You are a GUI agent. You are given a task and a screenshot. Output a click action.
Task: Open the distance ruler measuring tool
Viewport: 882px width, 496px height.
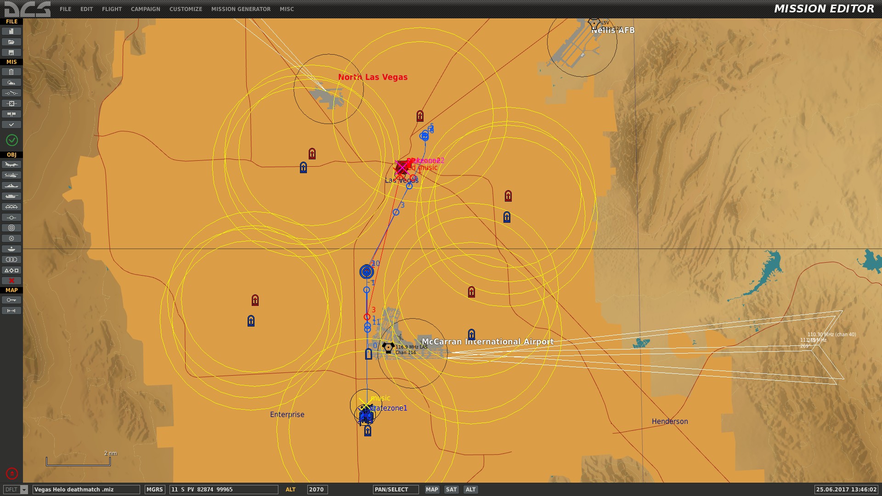[x=11, y=310]
